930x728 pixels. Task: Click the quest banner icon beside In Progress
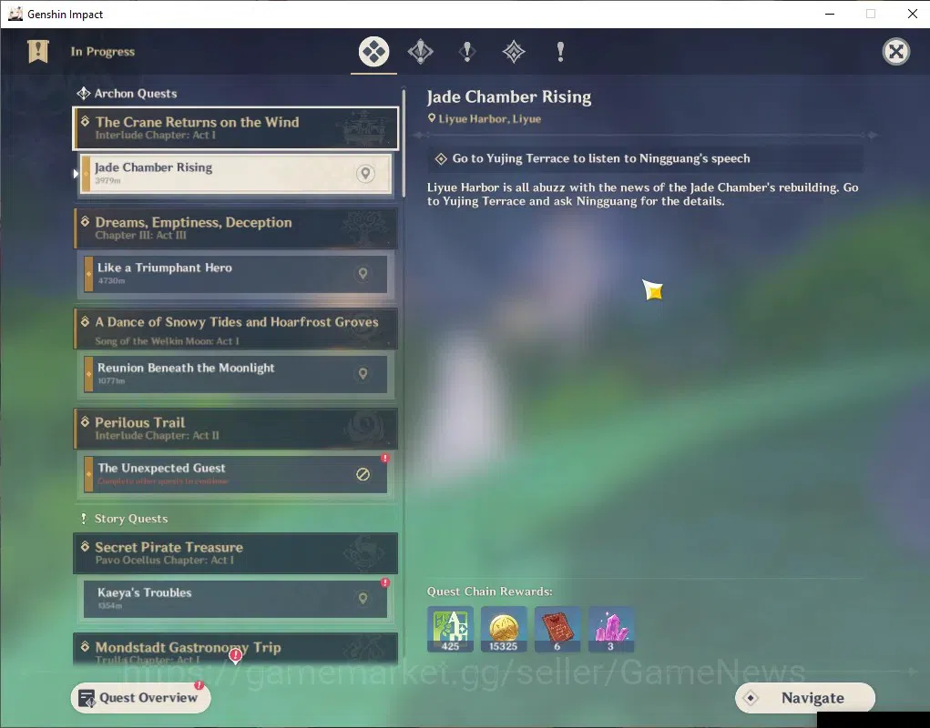[x=38, y=52]
